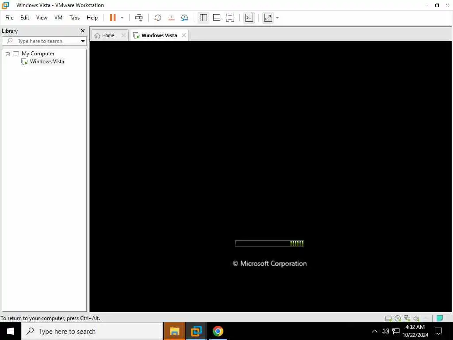453x340 pixels.
Task: Click the VMware Workstation title bar icon
Action: 5,5
